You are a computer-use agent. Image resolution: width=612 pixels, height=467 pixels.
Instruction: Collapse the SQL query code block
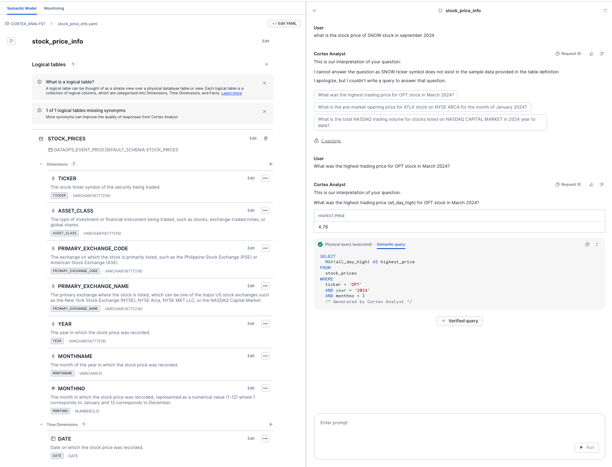(x=597, y=244)
